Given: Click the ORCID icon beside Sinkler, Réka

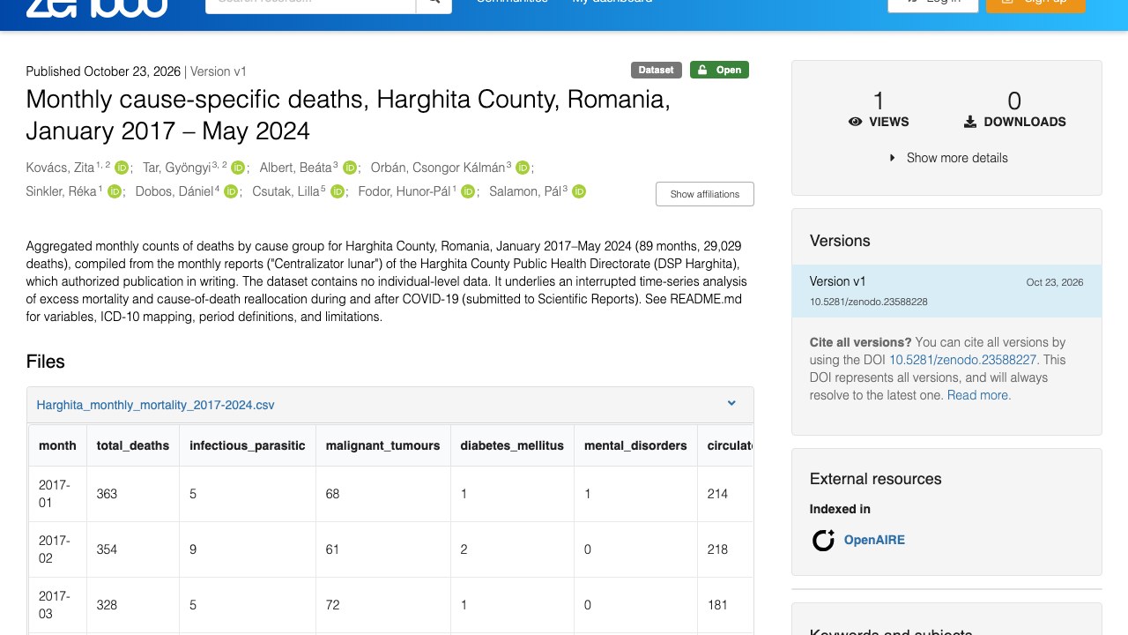Looking at the screenshot, I should click(115, 191).
